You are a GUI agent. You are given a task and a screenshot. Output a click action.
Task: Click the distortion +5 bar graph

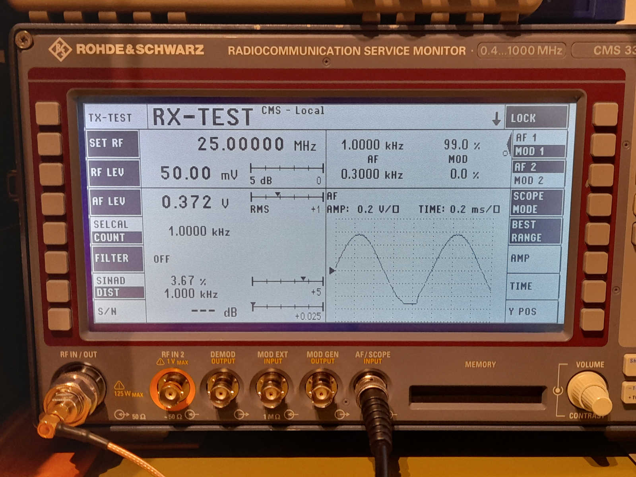click(288, 281)
